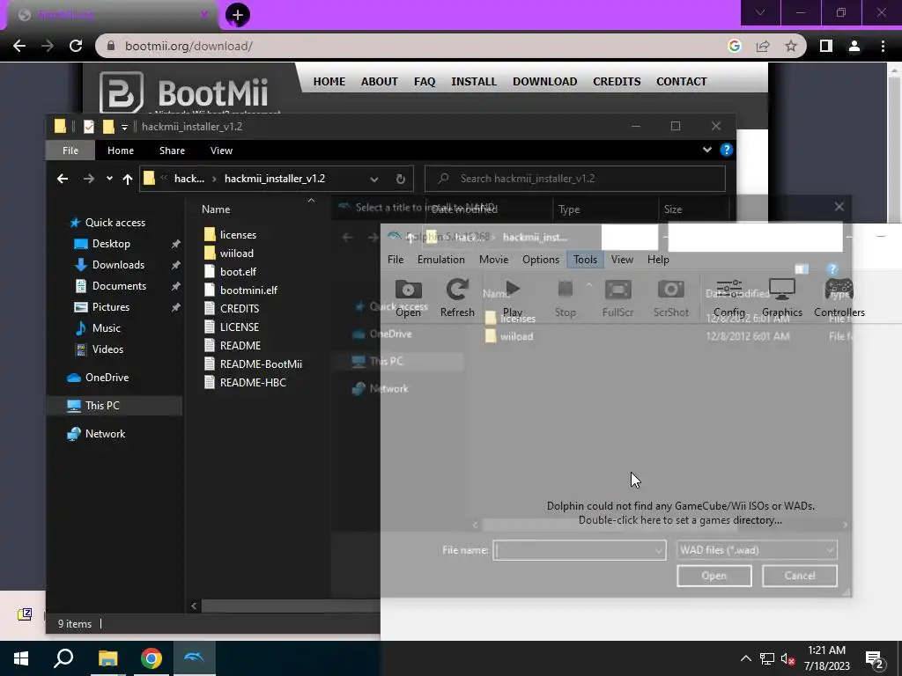Open Dolphin Config settings icon

pos(728,289)
